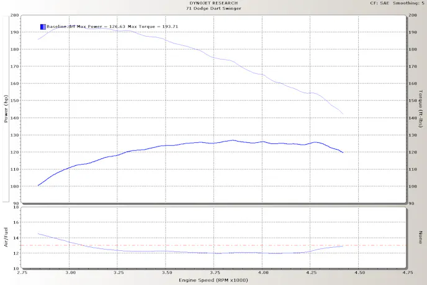Screen dimensions: 427x285
Task: Click the Max Power = 126.63 readout
Action: click(97, 27)
